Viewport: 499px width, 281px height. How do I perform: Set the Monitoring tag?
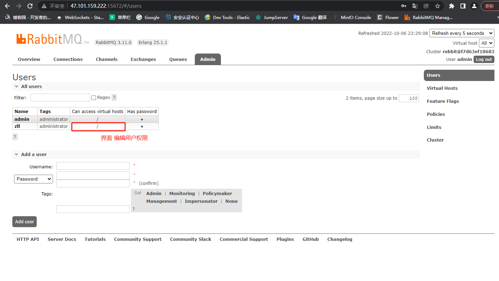tap(182, 193)
